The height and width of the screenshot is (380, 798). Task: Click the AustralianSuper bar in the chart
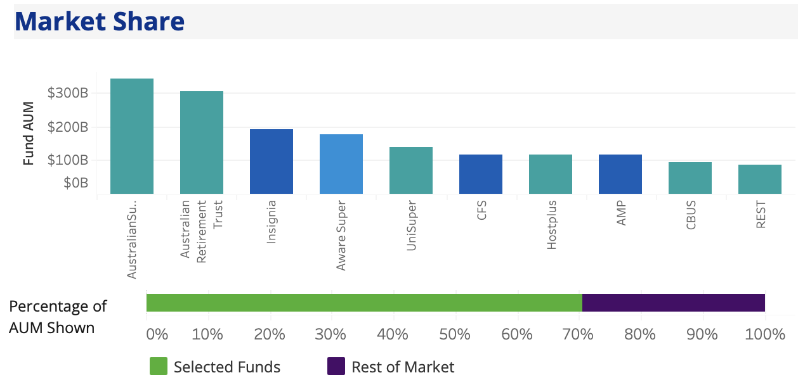[x=132, y=136]
